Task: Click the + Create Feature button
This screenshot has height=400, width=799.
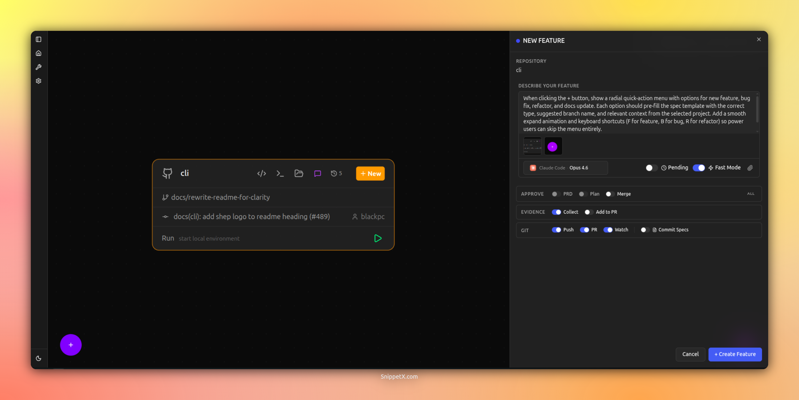Action: point(735,354)
